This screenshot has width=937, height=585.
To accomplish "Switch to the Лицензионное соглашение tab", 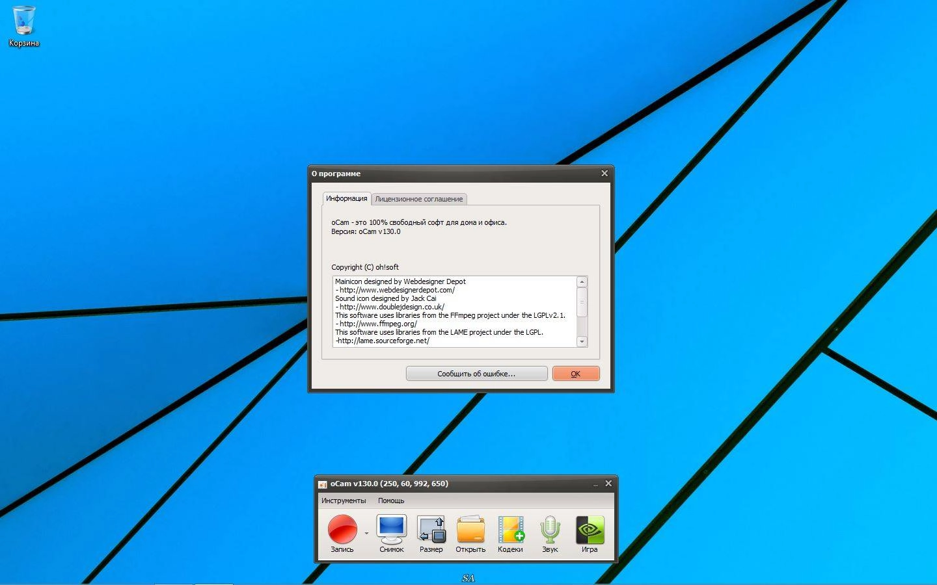I will coord(419,199).
